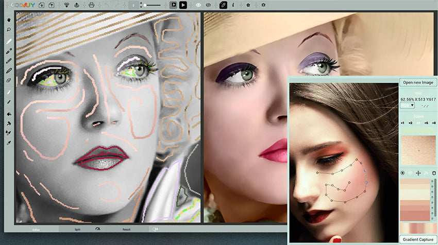Toggle the record dot button in capture panel
438x245 pixels.
coord(402,173)
